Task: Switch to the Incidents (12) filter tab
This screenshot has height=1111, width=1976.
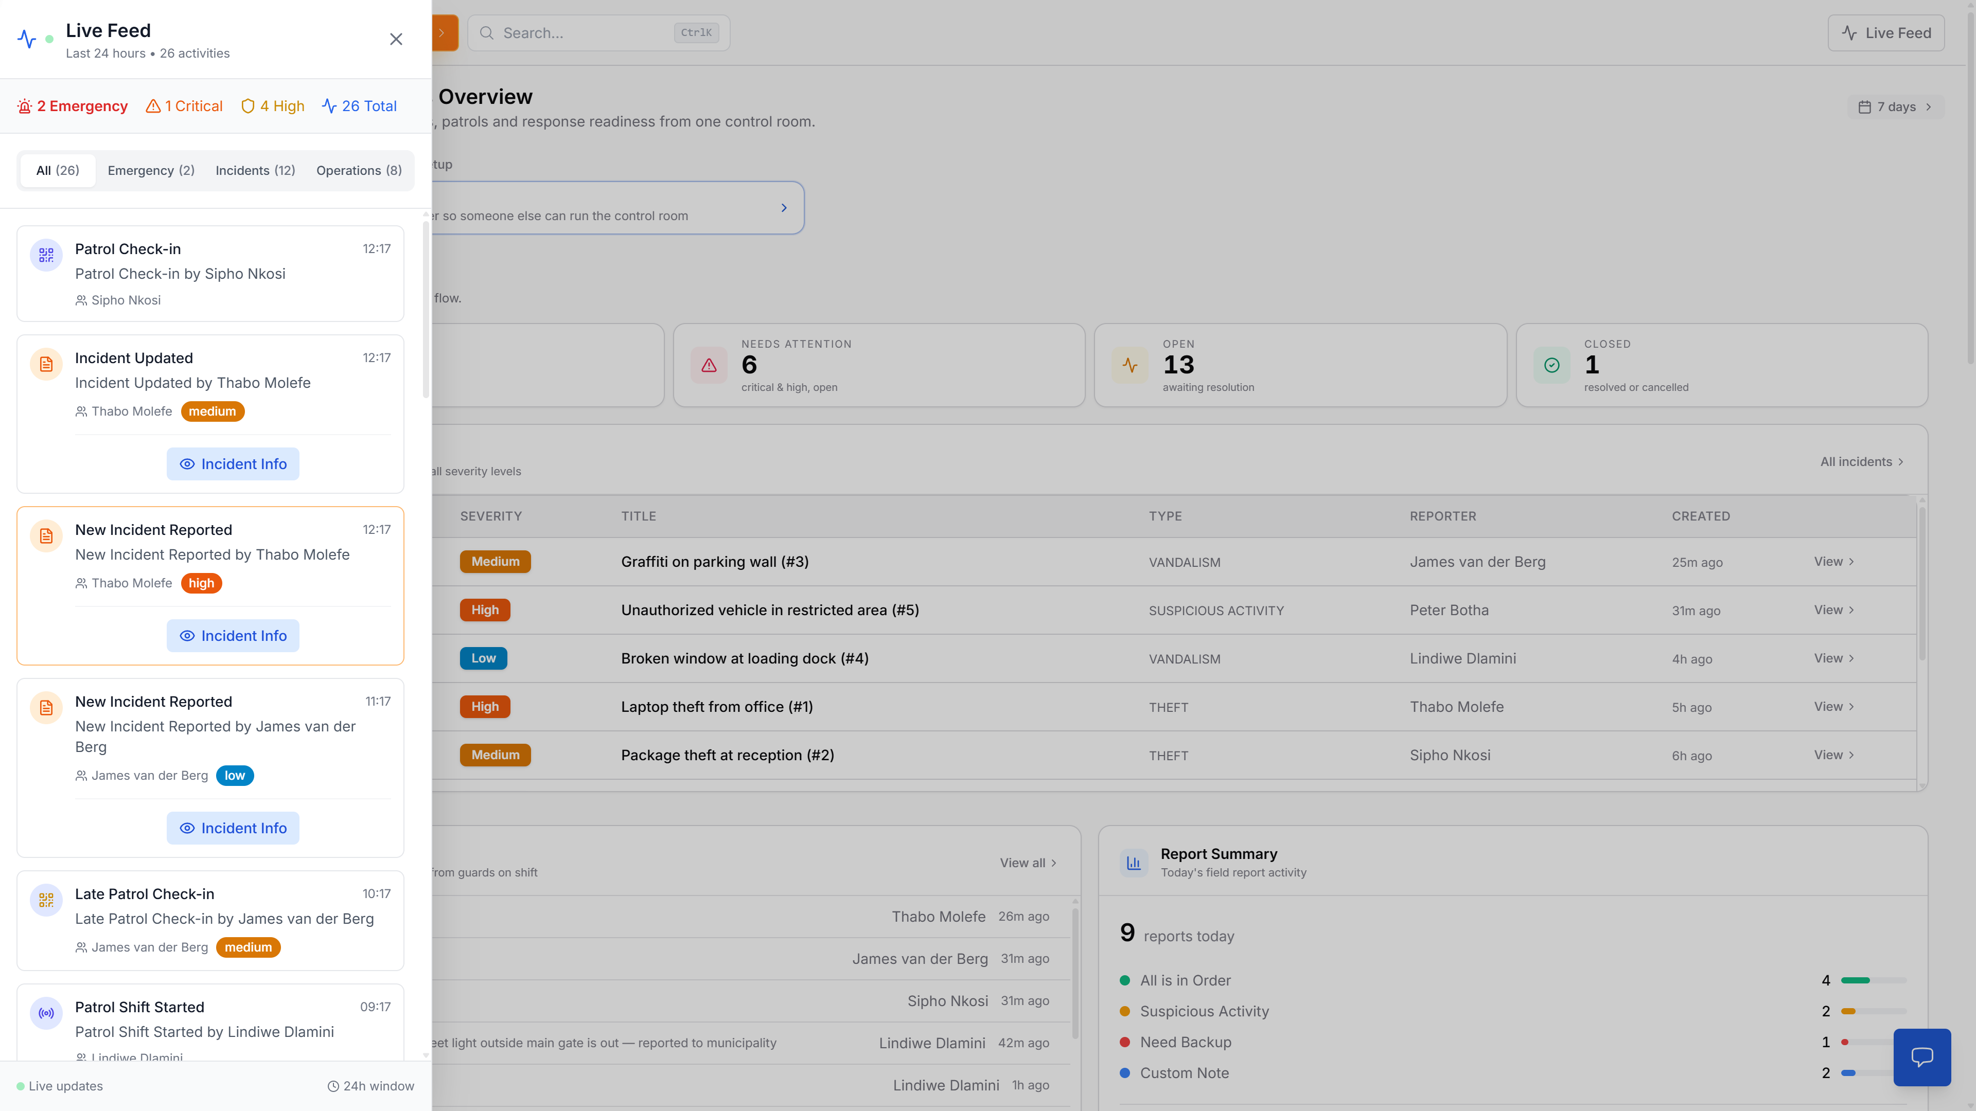Action: [x=255, y=170]
